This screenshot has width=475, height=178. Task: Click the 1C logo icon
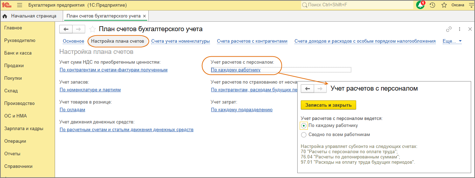coord(7,5)
